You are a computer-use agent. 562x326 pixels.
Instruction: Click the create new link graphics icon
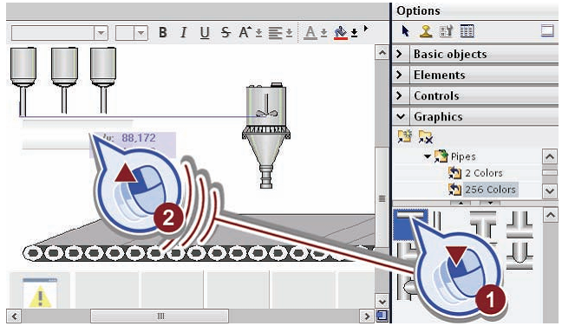click(x=405, y=136)
